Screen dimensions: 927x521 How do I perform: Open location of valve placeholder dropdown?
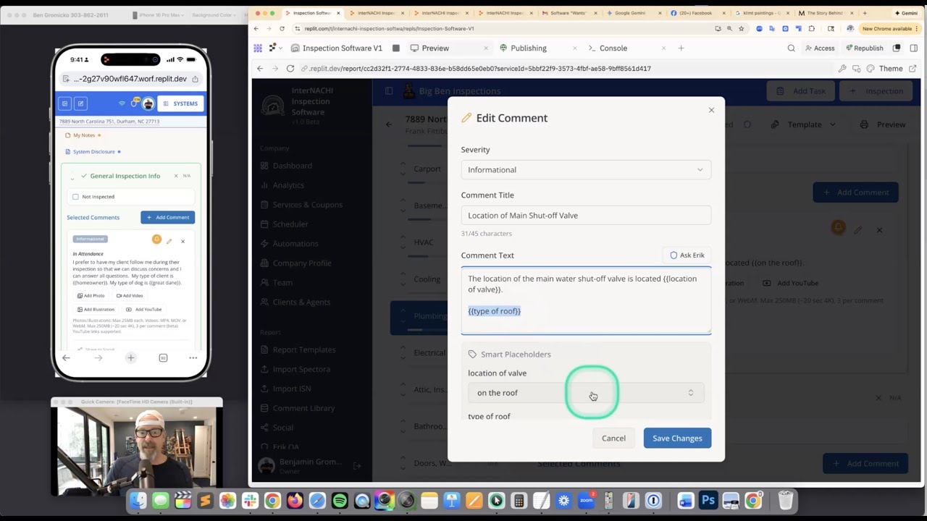click(586, 392)
